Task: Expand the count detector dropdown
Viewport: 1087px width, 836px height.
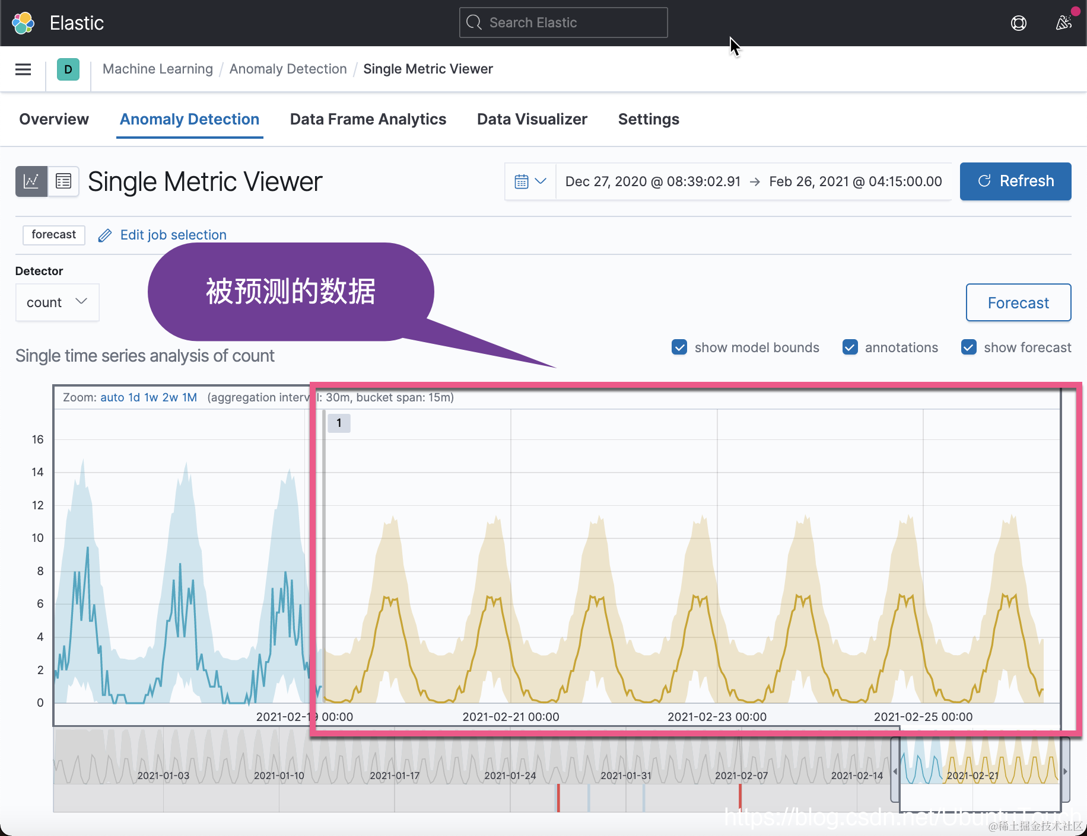Action: [58, 302]
